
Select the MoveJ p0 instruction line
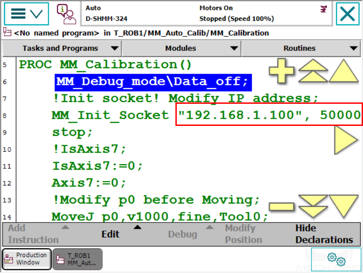[x=160, y=217]
